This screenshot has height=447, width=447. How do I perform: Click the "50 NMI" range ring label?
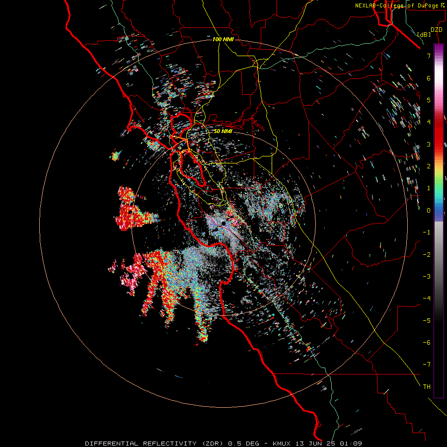[x=223, y=131]
